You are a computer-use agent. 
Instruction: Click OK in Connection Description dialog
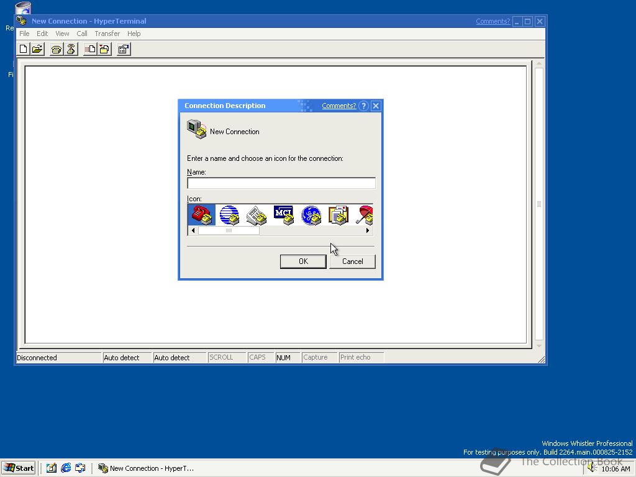click(303, 261)
